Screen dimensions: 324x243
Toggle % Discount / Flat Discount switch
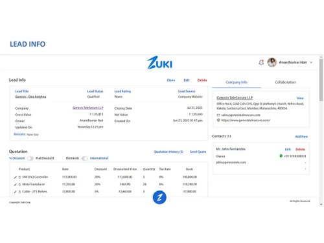(30, 158)
